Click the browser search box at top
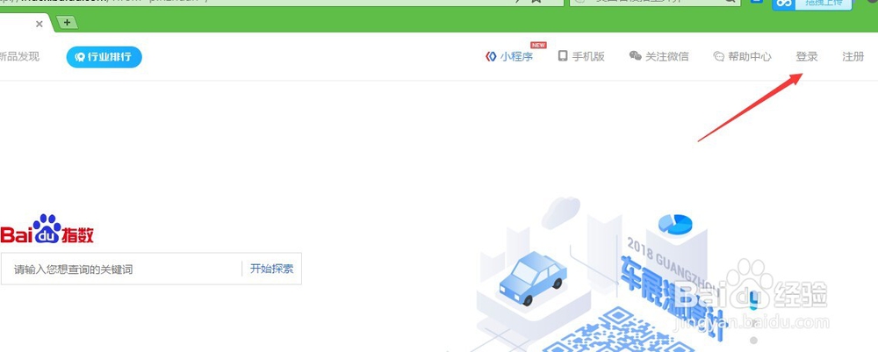878x352 pixels. pyautogui.click(x=655, y=3)
